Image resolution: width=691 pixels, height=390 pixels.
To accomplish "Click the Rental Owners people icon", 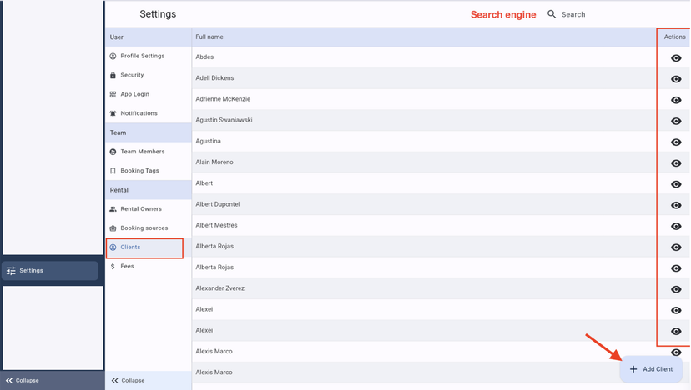I will coord(113,209).
